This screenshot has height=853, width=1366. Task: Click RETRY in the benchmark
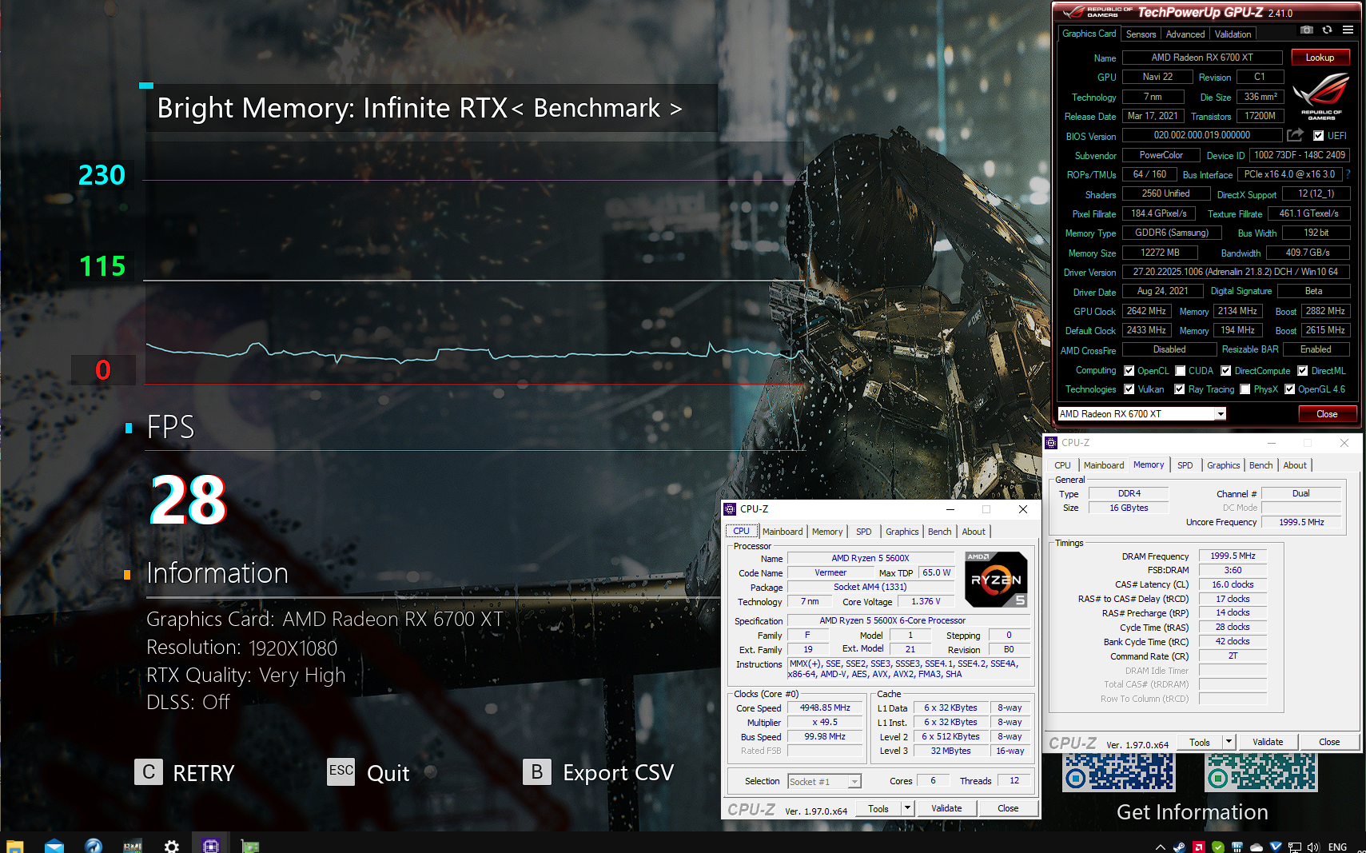[x=204, y=773]
